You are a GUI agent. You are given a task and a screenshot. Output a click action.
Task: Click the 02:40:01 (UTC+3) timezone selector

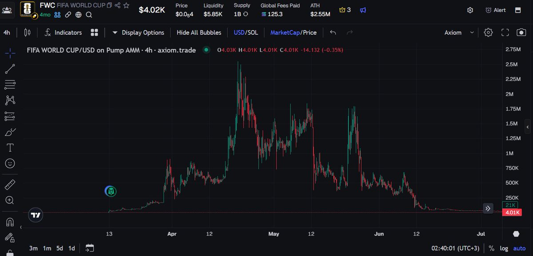pos(456,248)
